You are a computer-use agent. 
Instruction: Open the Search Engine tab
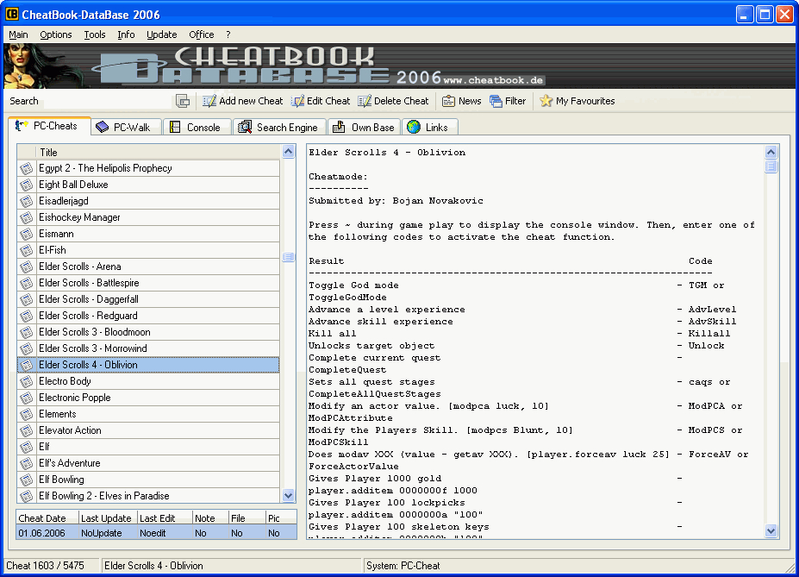click(280, 127)
